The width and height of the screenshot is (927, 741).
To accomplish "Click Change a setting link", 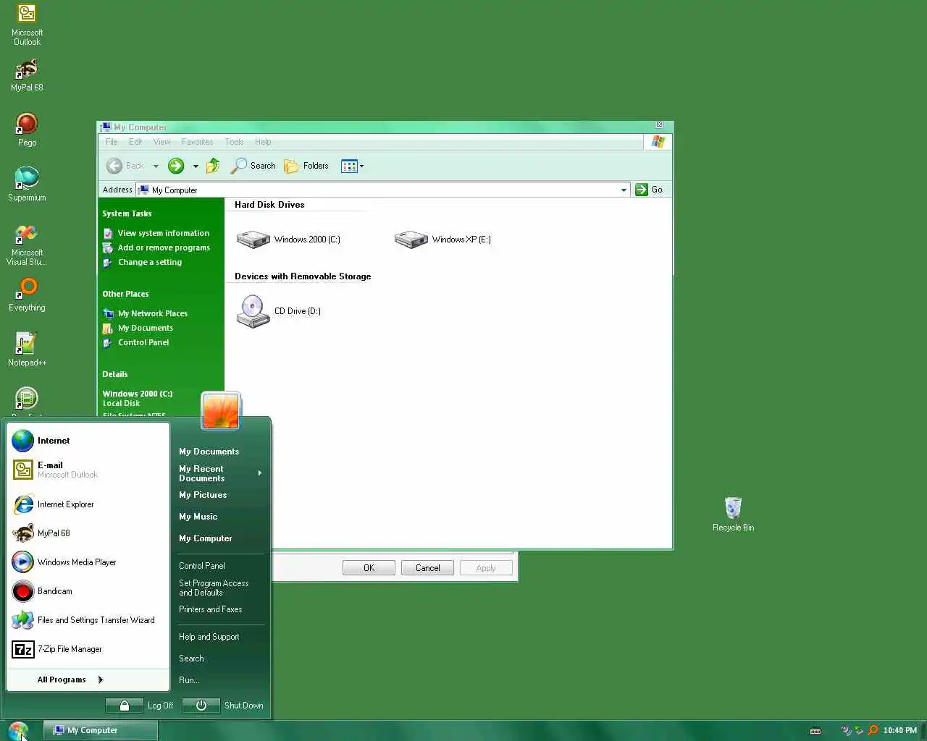I will point(143,262).
